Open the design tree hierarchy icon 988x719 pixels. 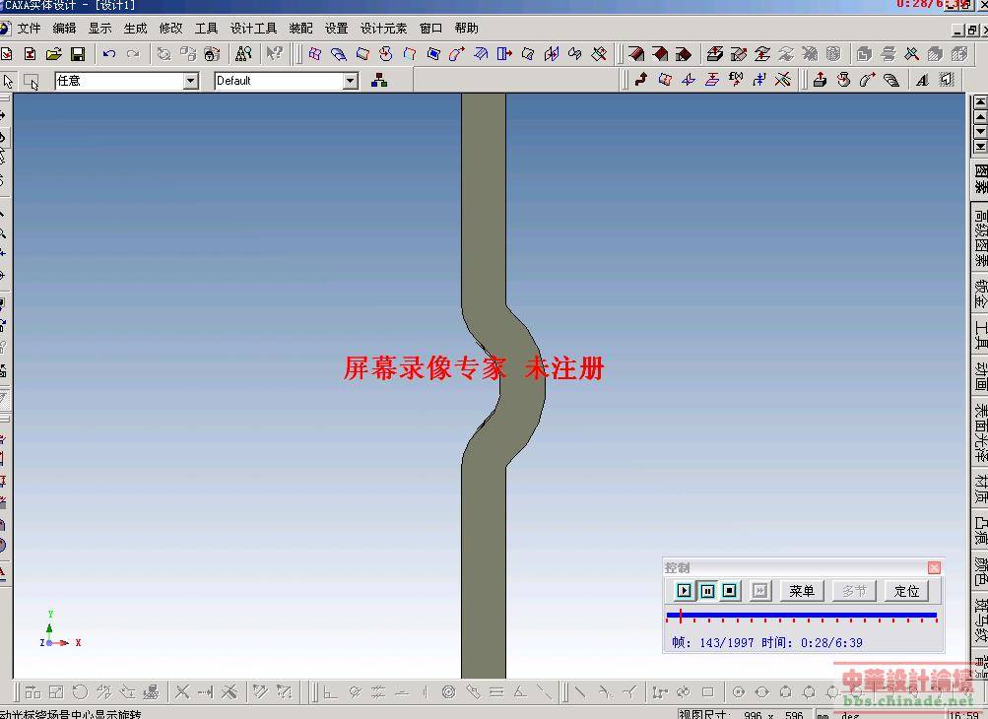coord(379,81)
